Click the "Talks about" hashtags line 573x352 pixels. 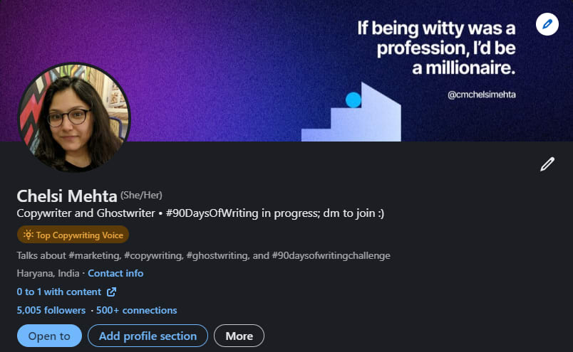pos(203,255)
